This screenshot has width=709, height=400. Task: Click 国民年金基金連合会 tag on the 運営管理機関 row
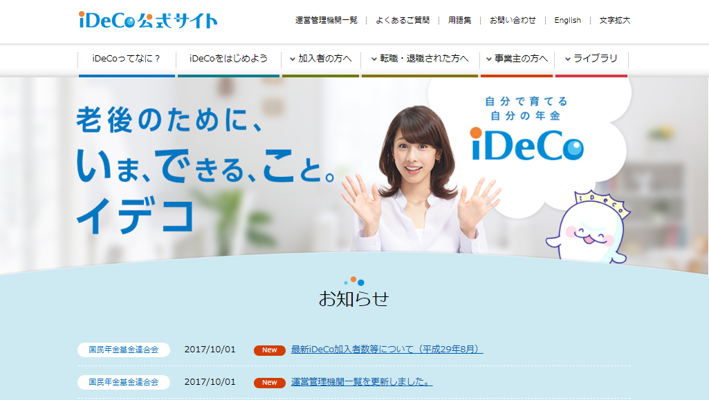pyautogui.click(x=123, y=383)
